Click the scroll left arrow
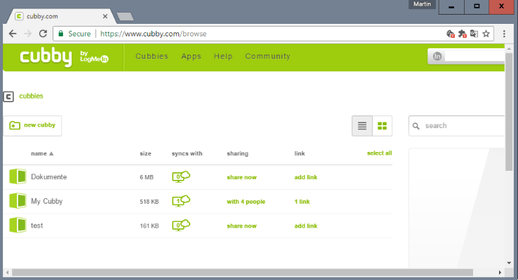Image resolution: width=518 pixels, height=280 pixels. [x=7, y=272]
